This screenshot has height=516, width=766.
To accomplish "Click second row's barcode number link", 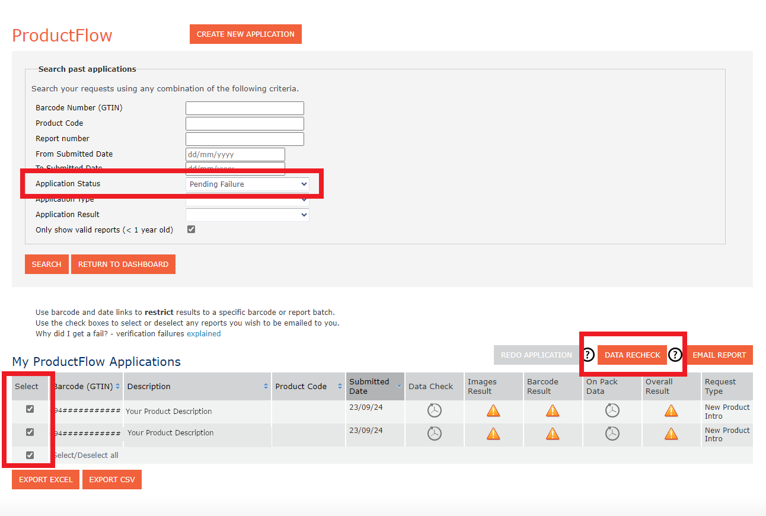I will 87,434.
